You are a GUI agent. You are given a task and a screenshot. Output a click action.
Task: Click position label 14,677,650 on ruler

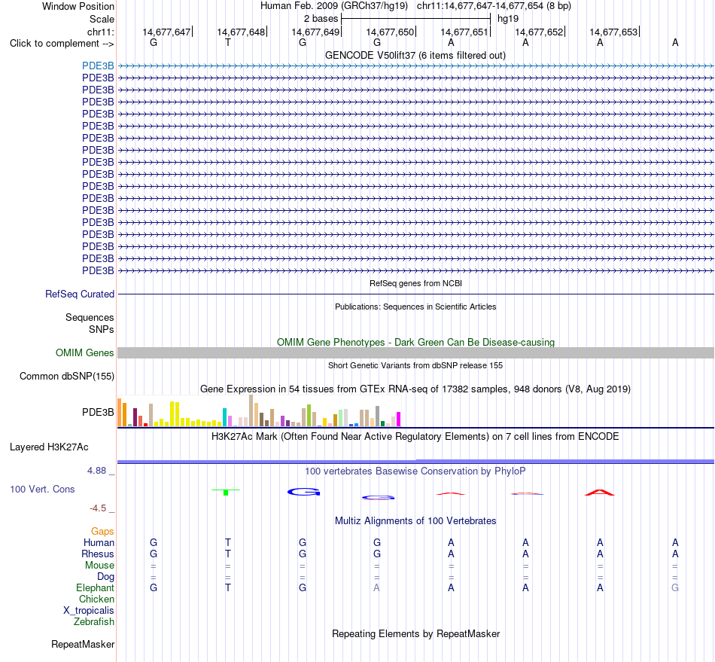(390, 32)
